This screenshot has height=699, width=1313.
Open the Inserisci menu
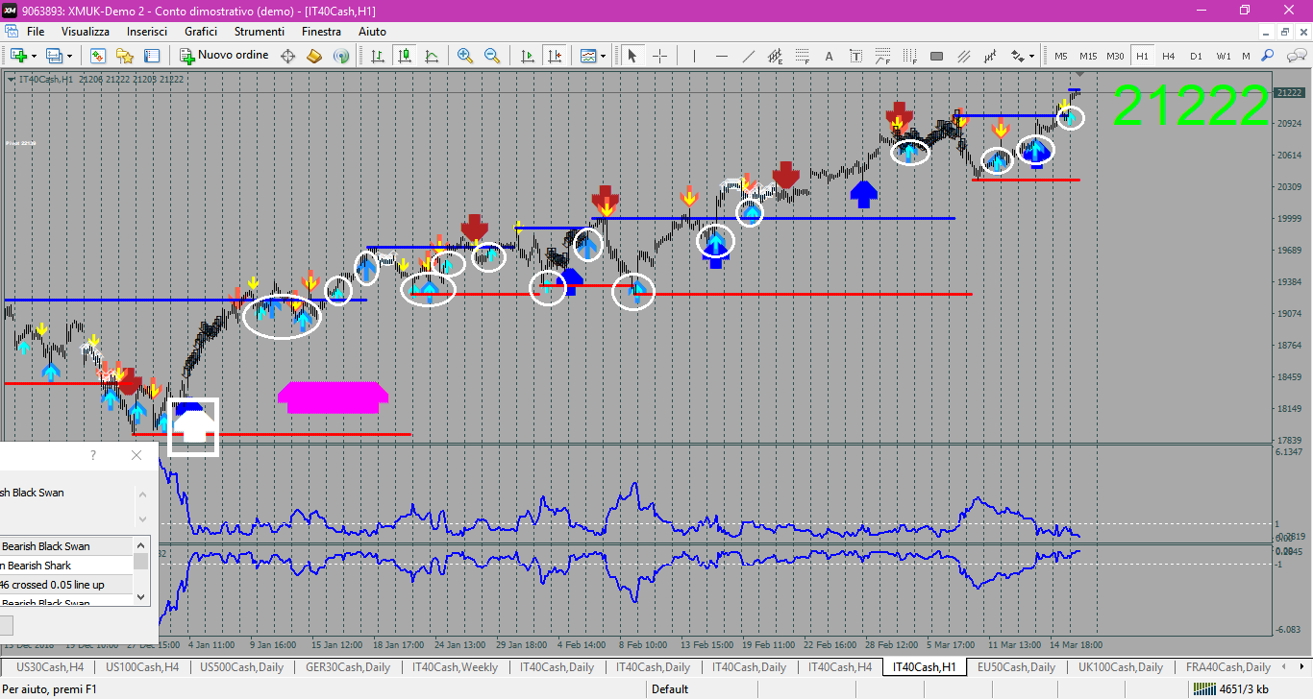[x=147, y=32]
